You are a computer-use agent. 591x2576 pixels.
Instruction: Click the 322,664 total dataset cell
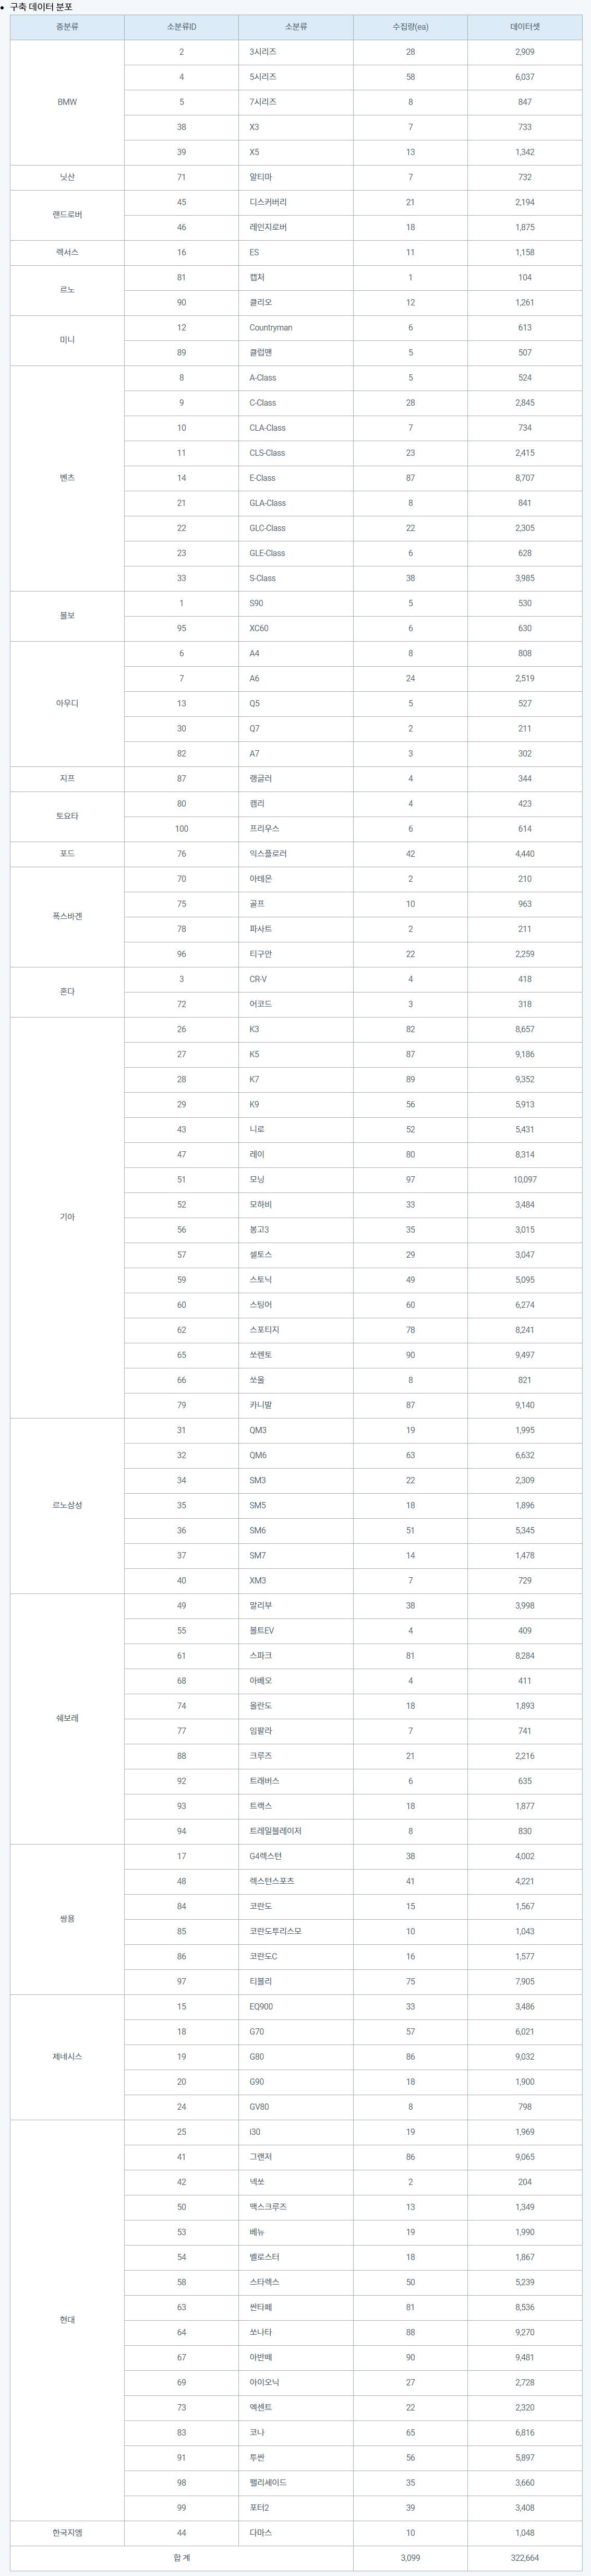524,2558
